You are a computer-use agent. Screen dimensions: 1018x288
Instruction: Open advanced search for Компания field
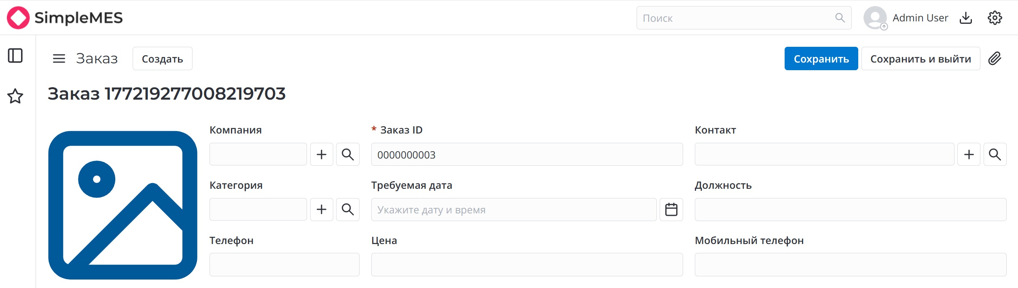coord(348,154)
